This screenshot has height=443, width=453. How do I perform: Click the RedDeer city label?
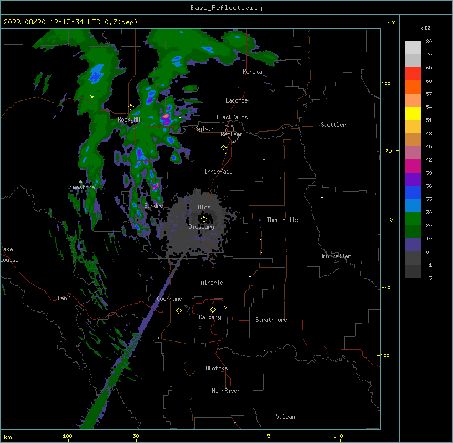coord(231,134)
